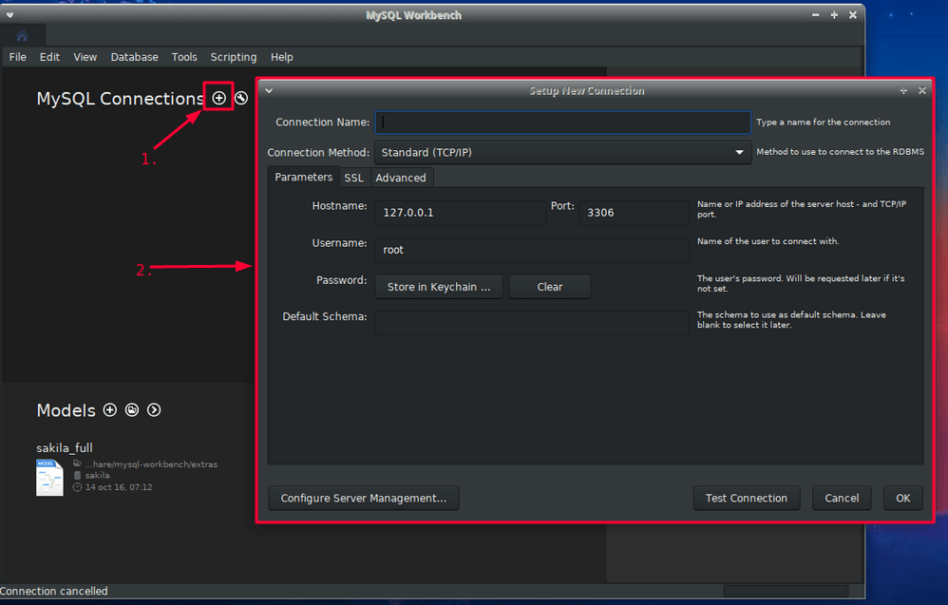Maximize the MySQL Workbench window

pos(834,15)
